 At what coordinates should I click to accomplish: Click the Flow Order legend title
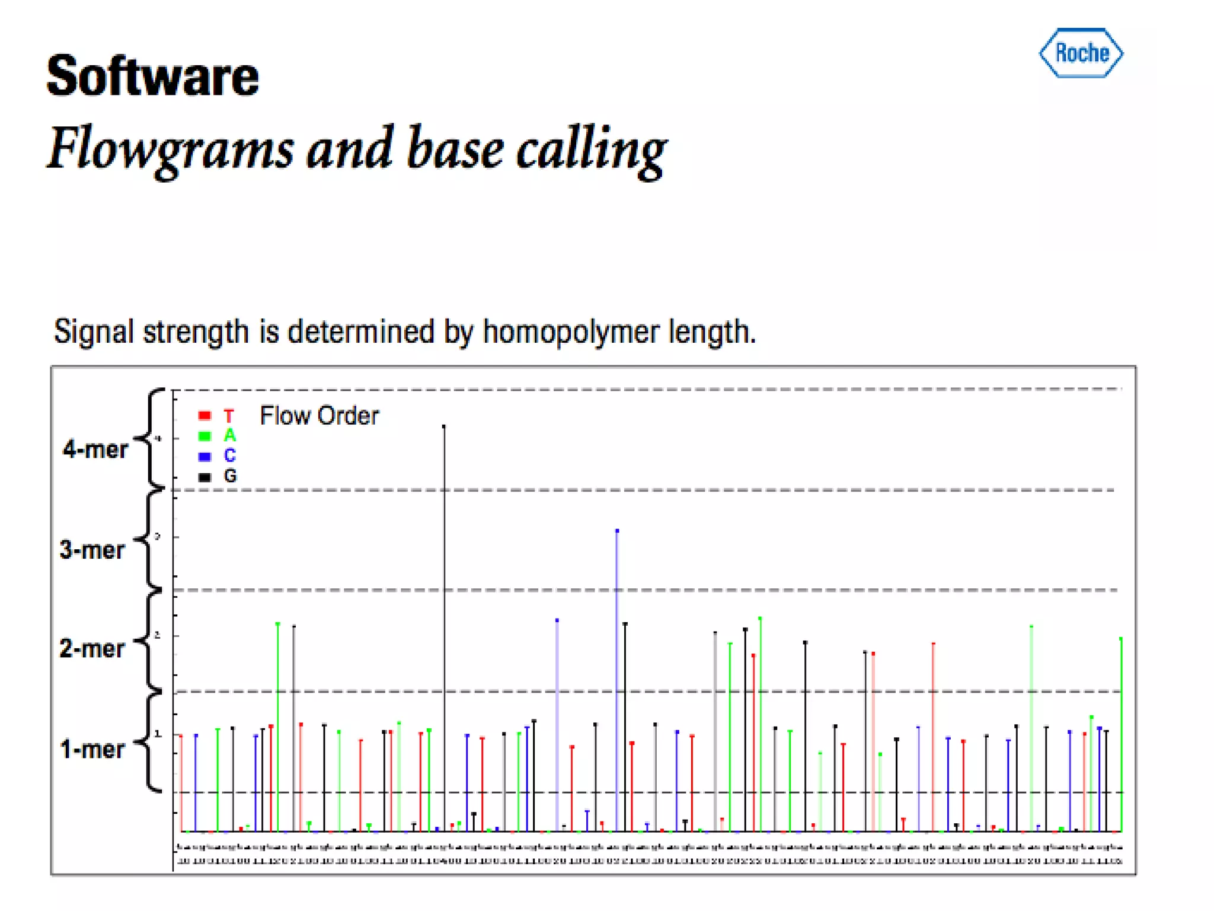click(x=319, y=416)
